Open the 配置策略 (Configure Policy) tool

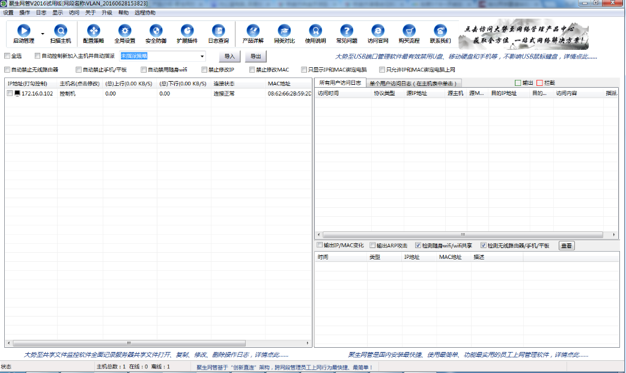tap(94, 33)
